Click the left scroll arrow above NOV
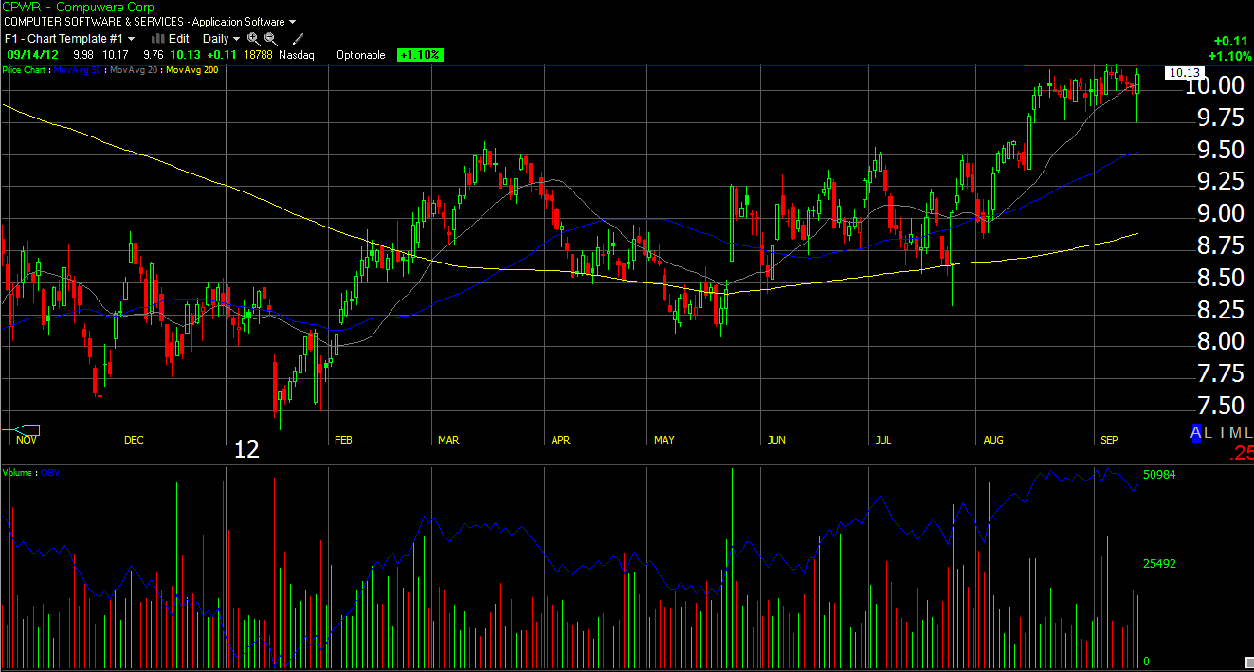The width and height of the screenshot is (1254, 672). [x=19, y=429]
